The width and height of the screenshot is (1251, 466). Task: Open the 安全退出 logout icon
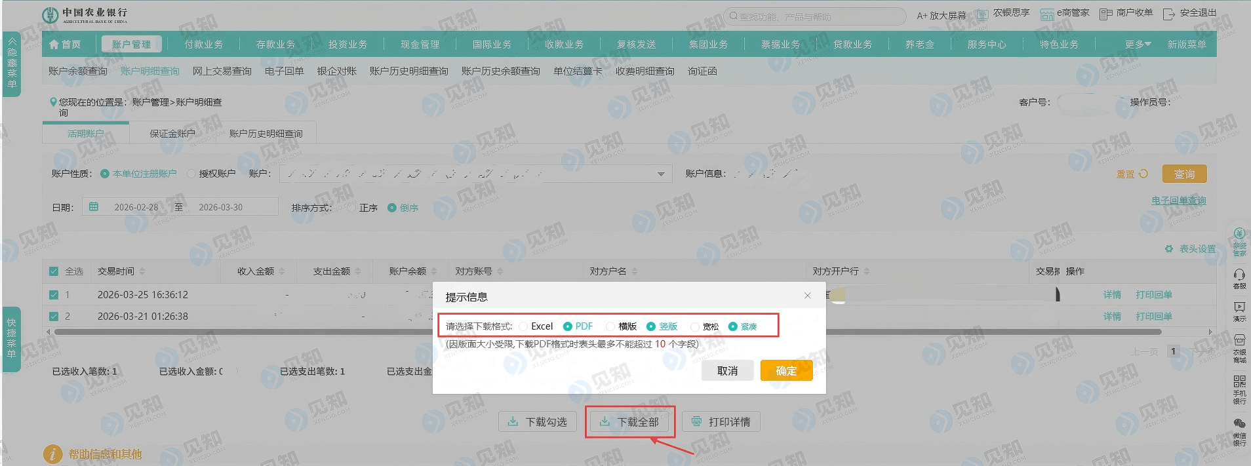(1168, 14)
